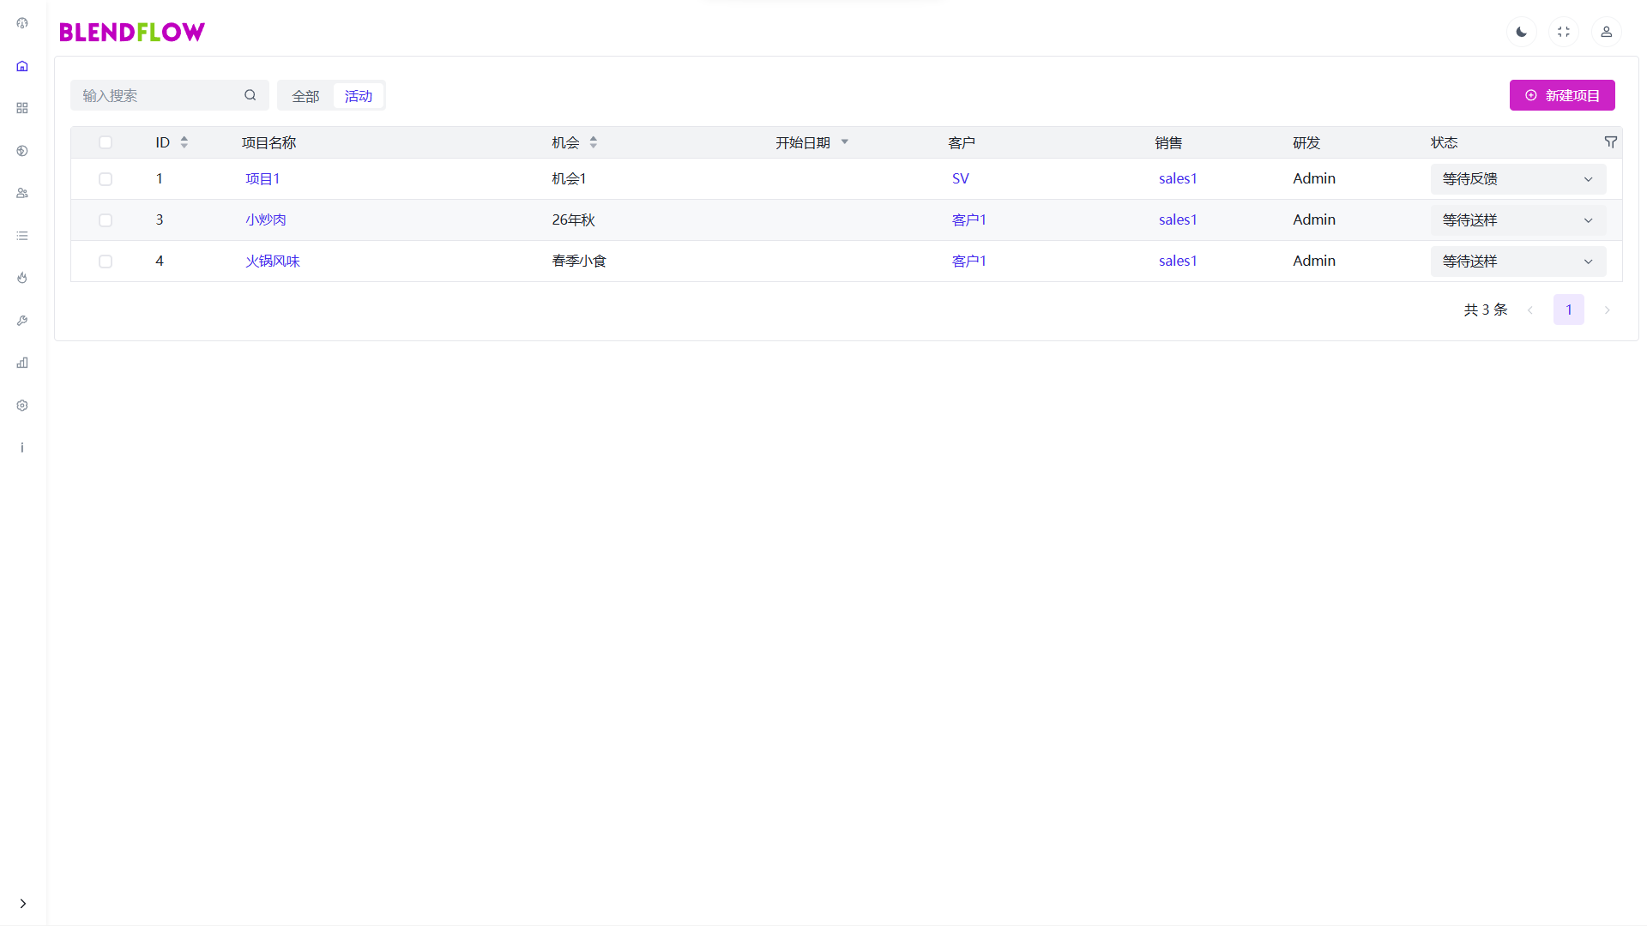The image size is (1647, 926).
Task: Check the checkbox for 项目1 row
Action: tap(106, 179)
